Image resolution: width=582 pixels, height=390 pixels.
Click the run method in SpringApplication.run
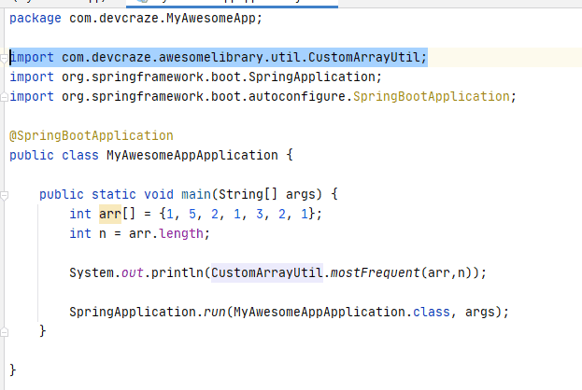pyautogui.click(x=209, y=312)
